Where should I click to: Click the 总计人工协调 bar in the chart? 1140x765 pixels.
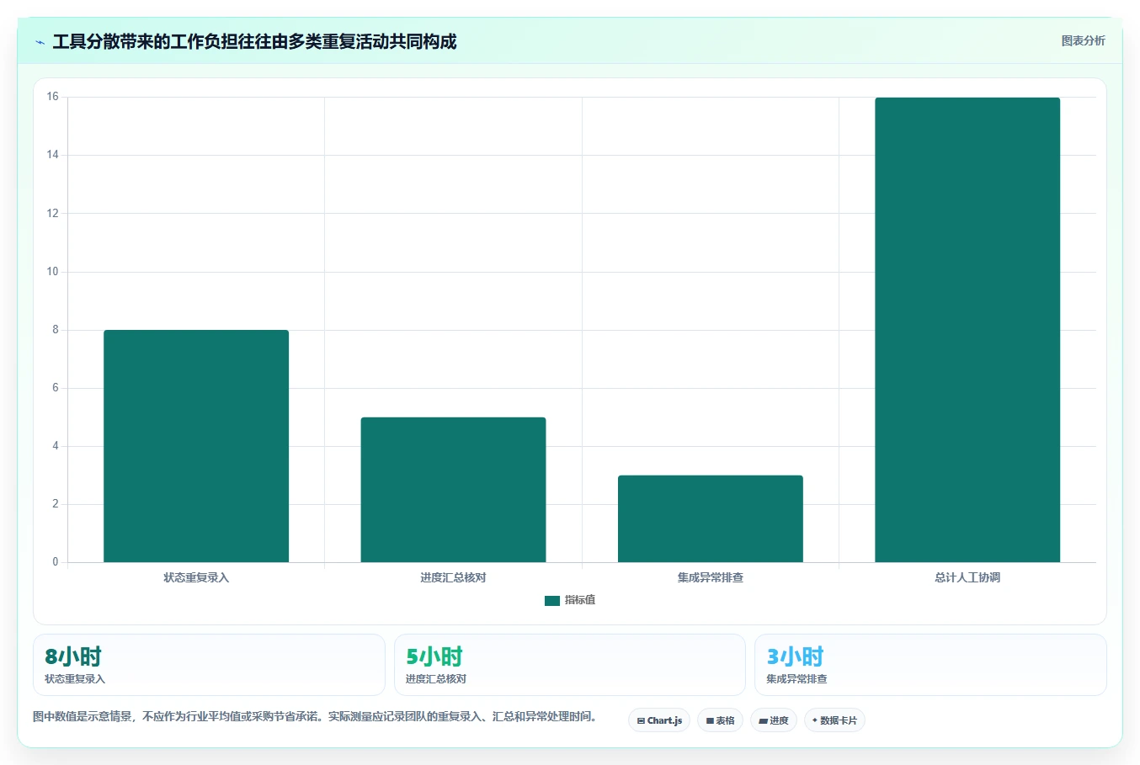[967, 330]
